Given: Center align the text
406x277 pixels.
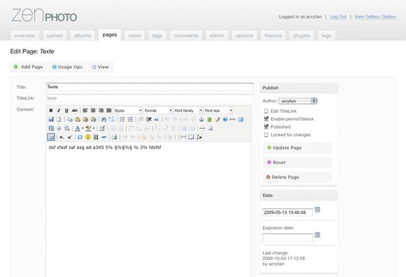Looking at the screenshot, I should coord(93,111).
